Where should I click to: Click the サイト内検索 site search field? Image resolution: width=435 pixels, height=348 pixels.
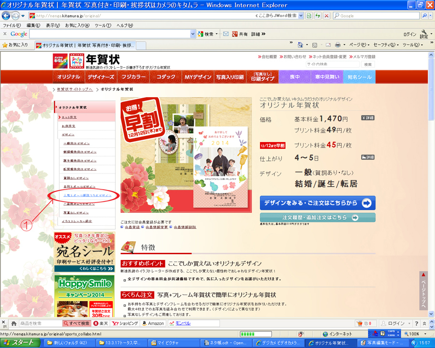click(x=333, y=64)
